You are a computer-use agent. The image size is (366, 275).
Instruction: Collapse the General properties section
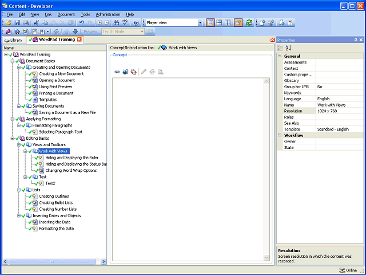click(x=280, y=56)
